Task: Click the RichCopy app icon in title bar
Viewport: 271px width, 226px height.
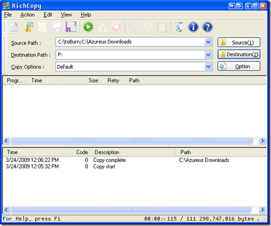Action: [x=7, y=6]
